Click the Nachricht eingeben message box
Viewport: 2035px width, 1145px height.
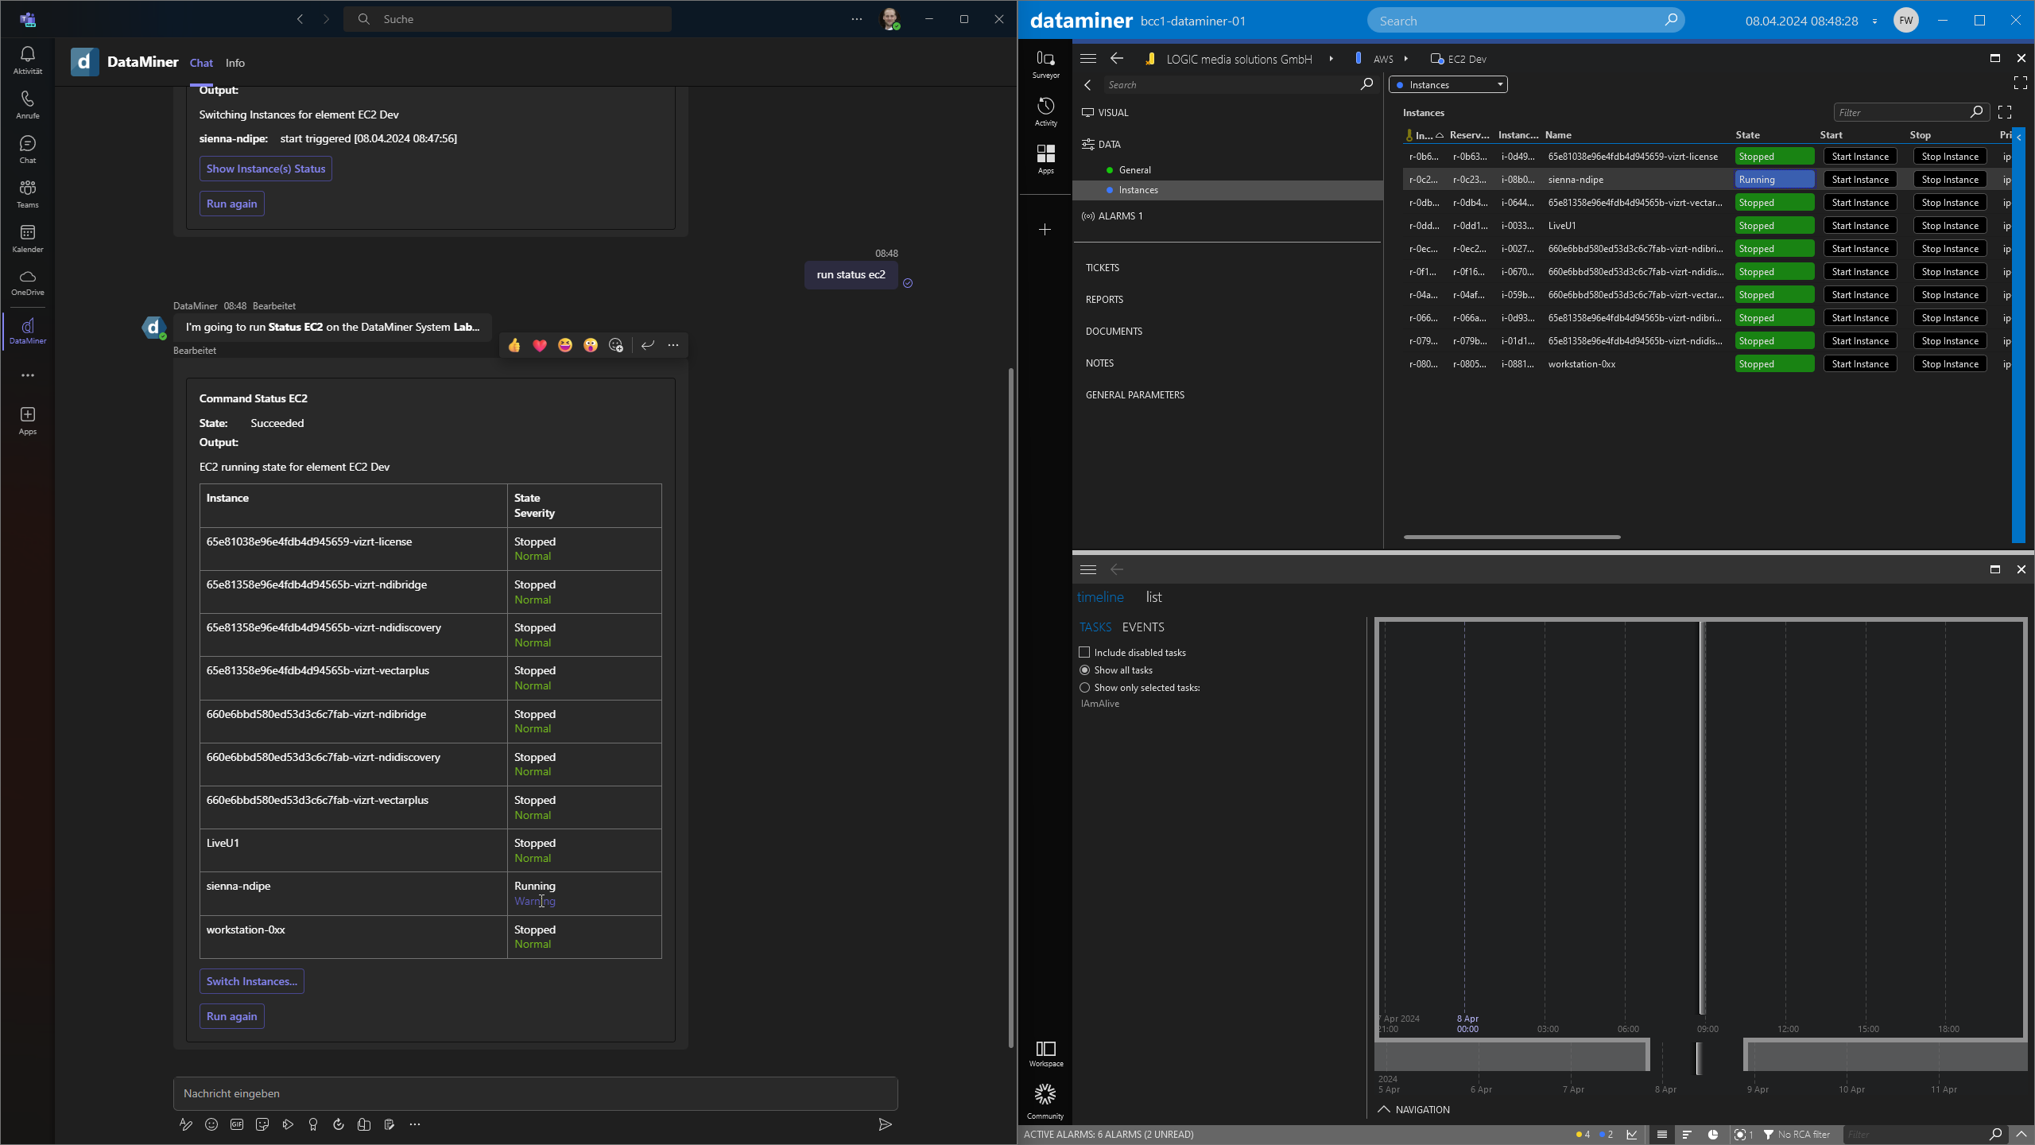coord(535,1093)
